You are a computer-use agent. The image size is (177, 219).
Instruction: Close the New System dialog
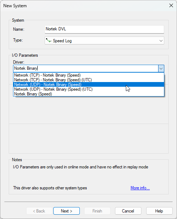171,5
